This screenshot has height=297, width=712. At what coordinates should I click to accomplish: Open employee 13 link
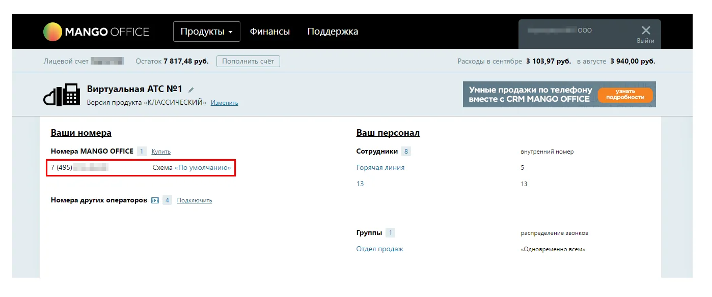pos(360,184)
